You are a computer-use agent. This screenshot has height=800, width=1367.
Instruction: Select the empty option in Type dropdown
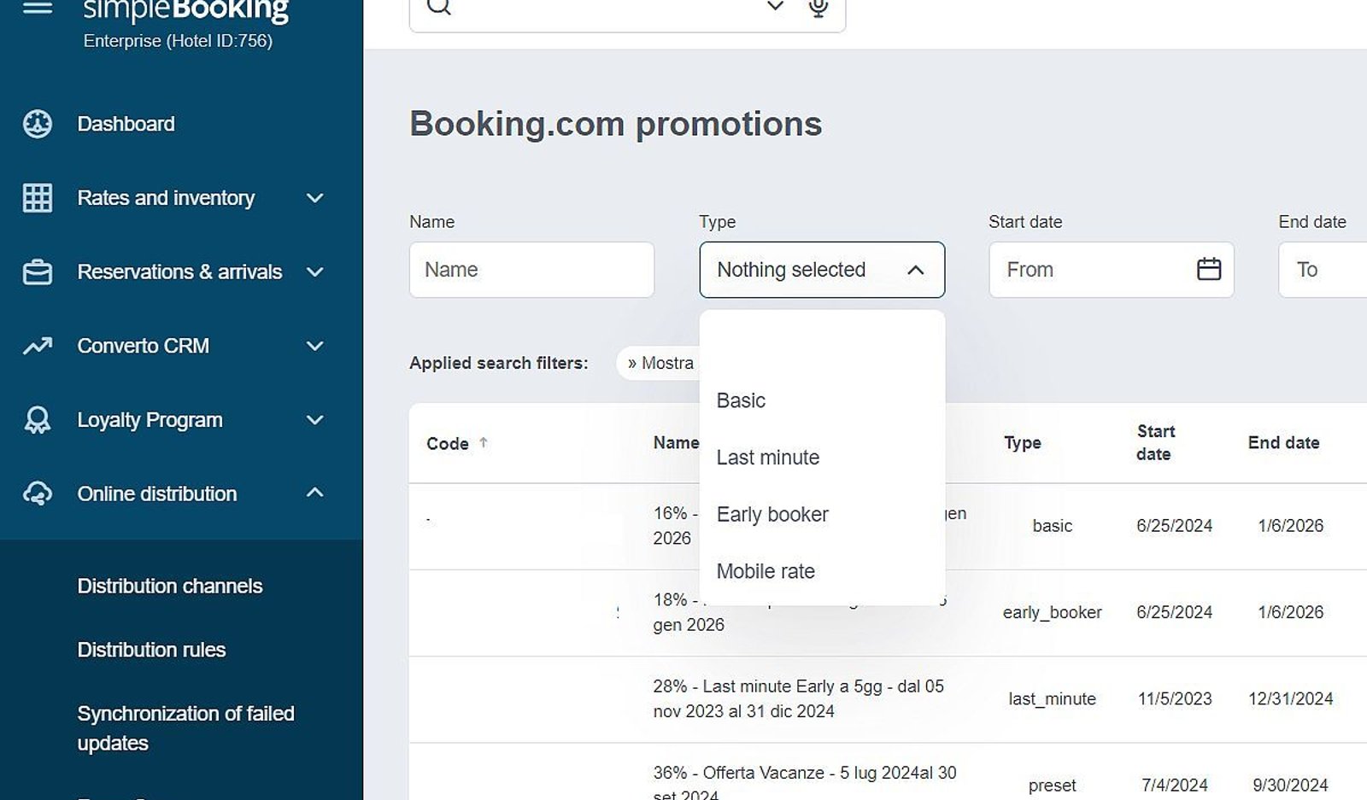(x=822, y=345)
